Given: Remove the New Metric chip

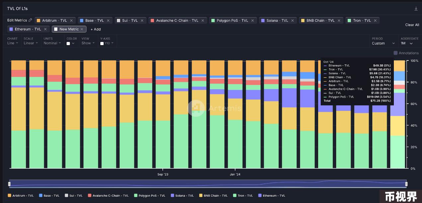Looking at the screenshot, I should (82, 29).
